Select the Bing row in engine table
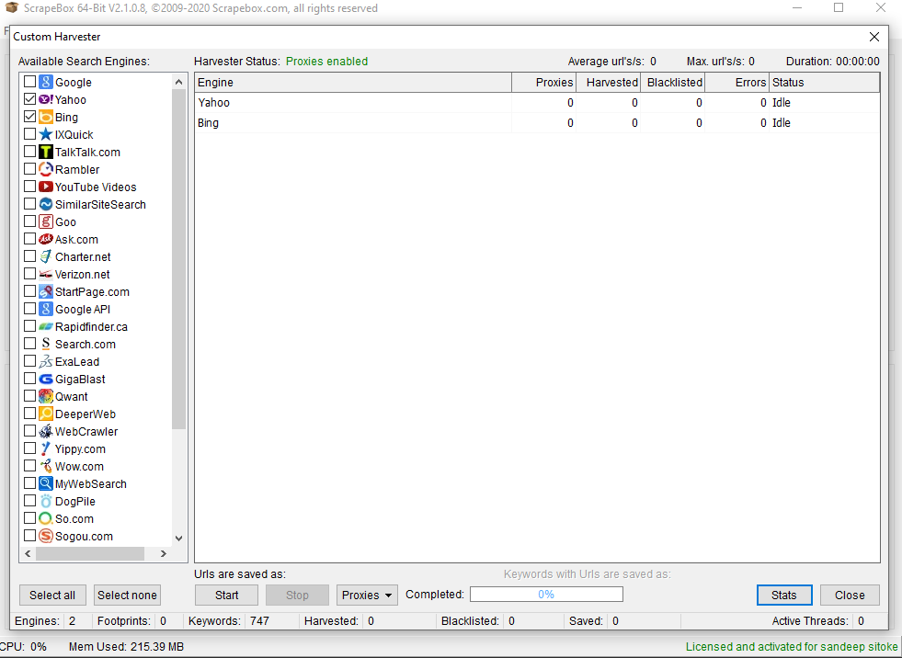This screenshot has width=902, height=658. [537, 123]
